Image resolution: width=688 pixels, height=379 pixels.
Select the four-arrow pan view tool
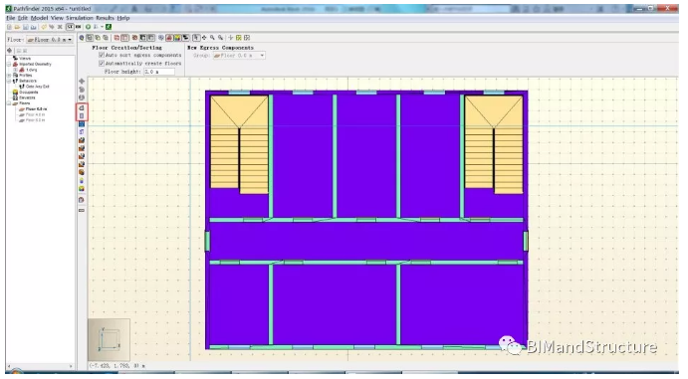(x=204, y=38)
